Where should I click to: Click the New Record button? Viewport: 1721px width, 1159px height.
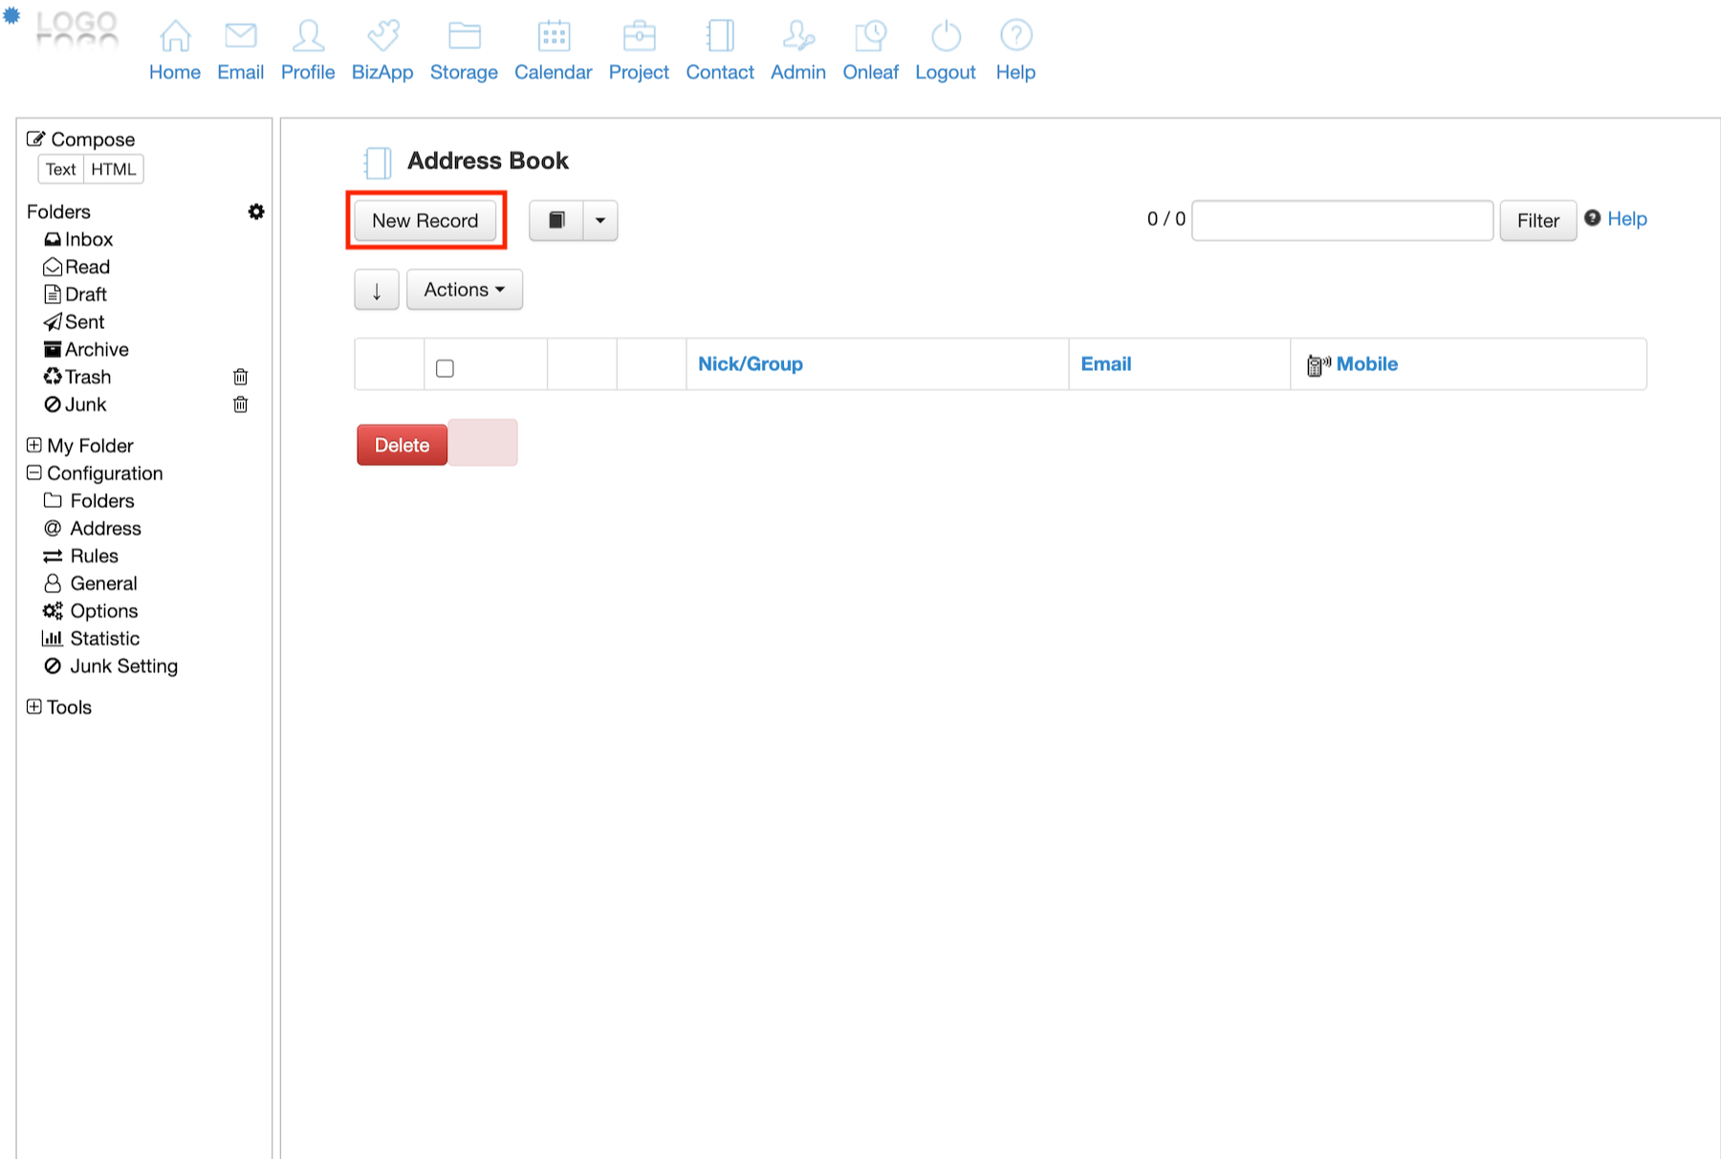[425, 221]
